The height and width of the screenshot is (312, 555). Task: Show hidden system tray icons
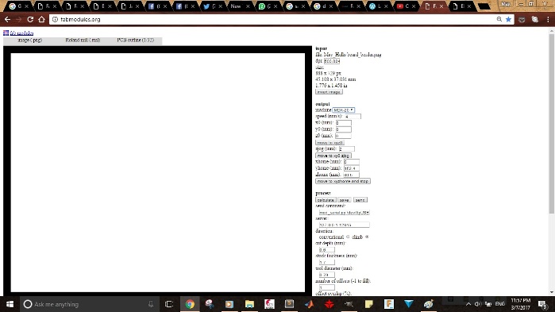pyautogui.click(x=468, y=304)
